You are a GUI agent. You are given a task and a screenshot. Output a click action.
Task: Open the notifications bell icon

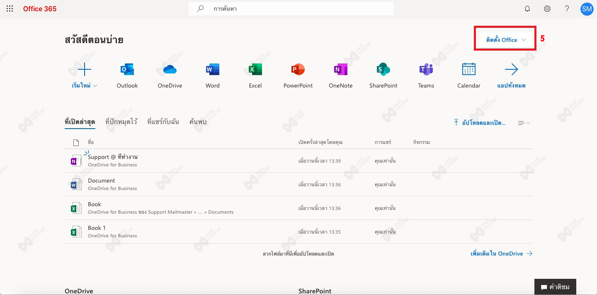[527, 9]
